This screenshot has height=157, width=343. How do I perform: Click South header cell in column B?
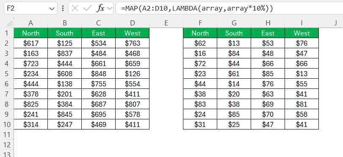[64, 33]
